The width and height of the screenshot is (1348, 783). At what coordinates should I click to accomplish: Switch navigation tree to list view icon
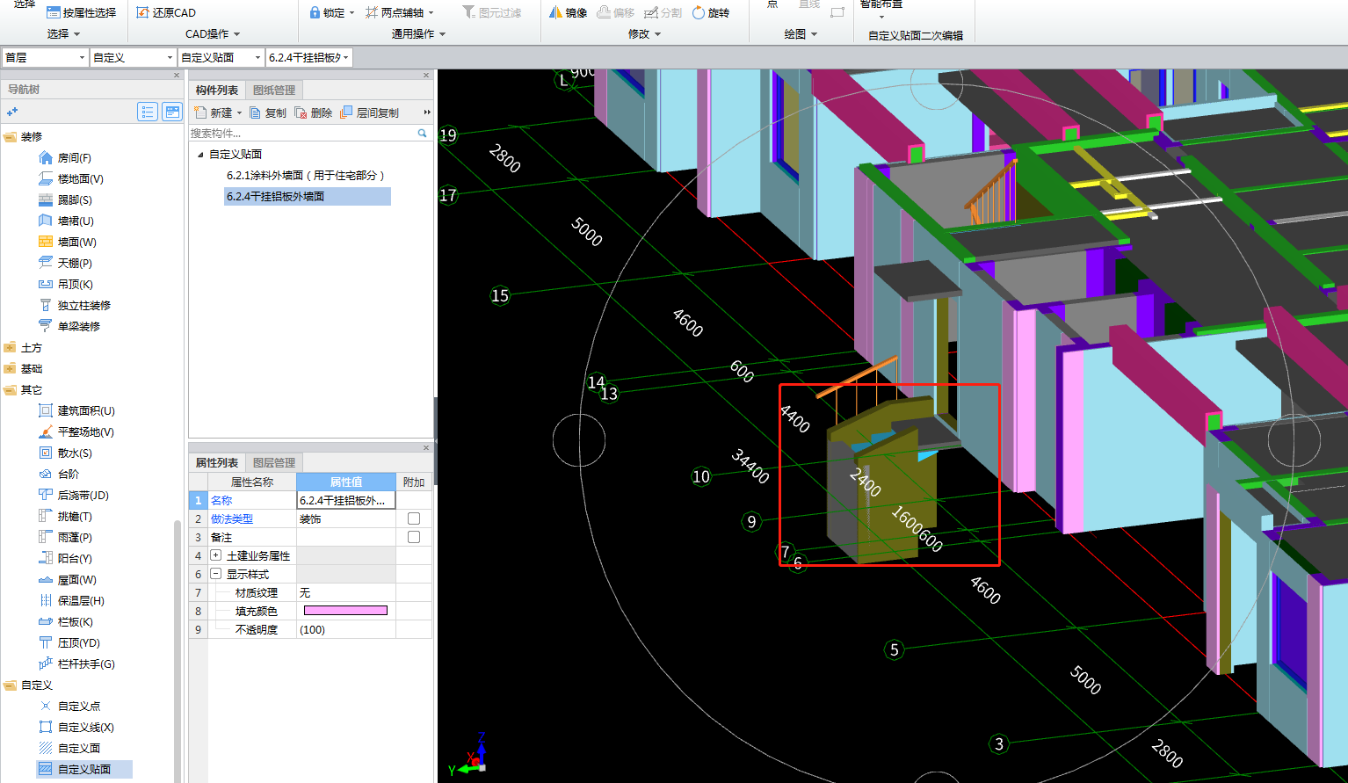tap(148, 112)
